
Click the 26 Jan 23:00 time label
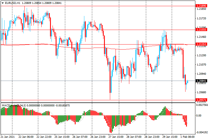point(98,137)
